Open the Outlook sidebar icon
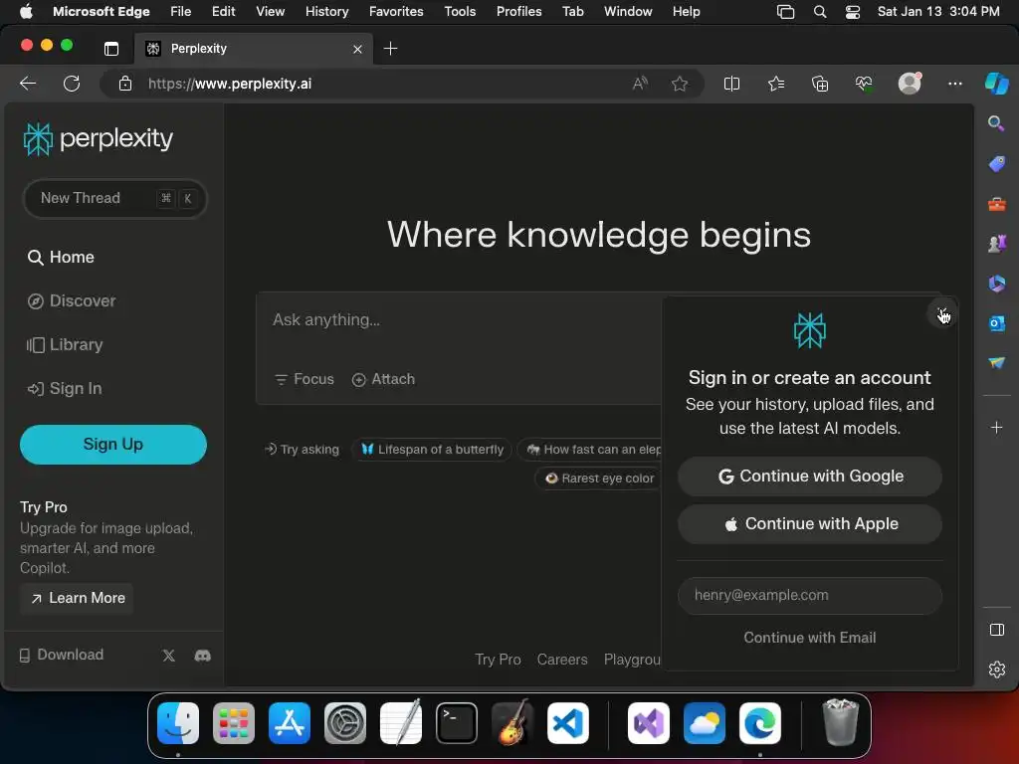 (x=996, y=323)
